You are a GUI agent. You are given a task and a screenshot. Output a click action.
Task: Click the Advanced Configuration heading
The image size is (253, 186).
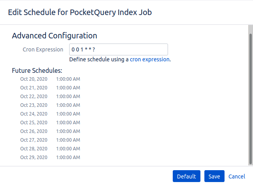click(x=55, y=36)
